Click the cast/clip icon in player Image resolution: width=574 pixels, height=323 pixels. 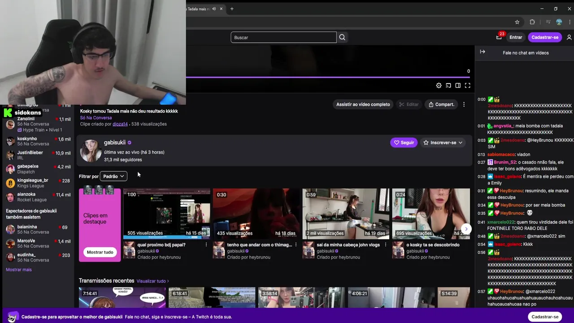448,85
